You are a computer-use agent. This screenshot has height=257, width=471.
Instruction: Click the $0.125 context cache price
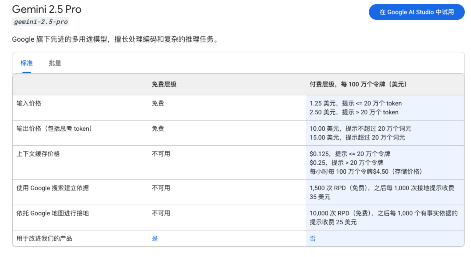coord(320,154)
